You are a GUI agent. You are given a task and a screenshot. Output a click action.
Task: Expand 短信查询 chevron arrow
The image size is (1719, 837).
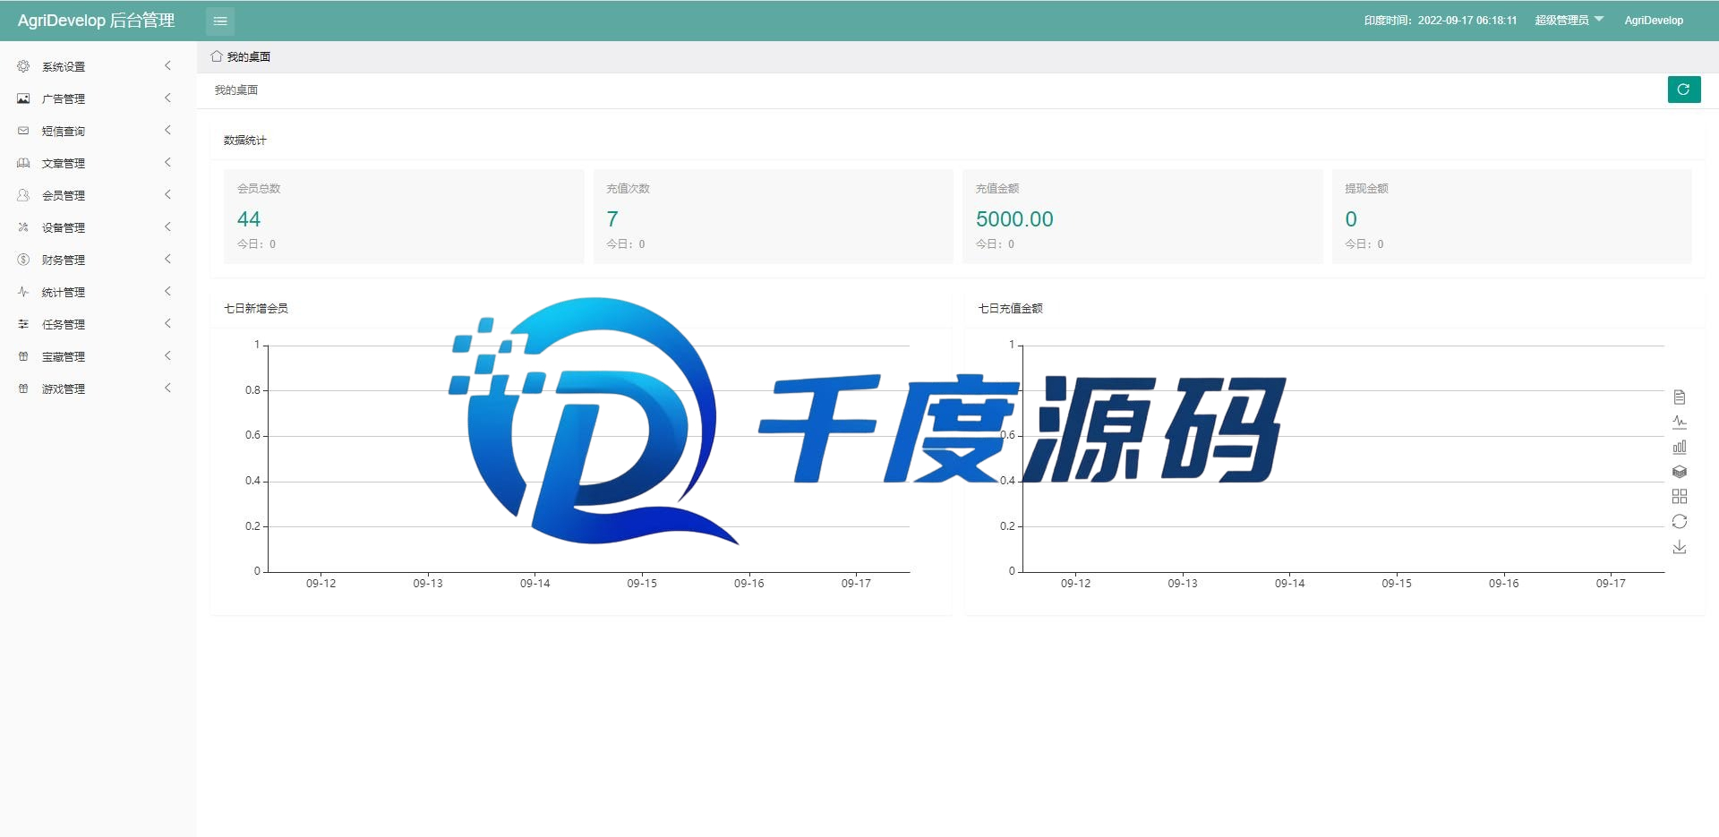click(x=167, y=131)
